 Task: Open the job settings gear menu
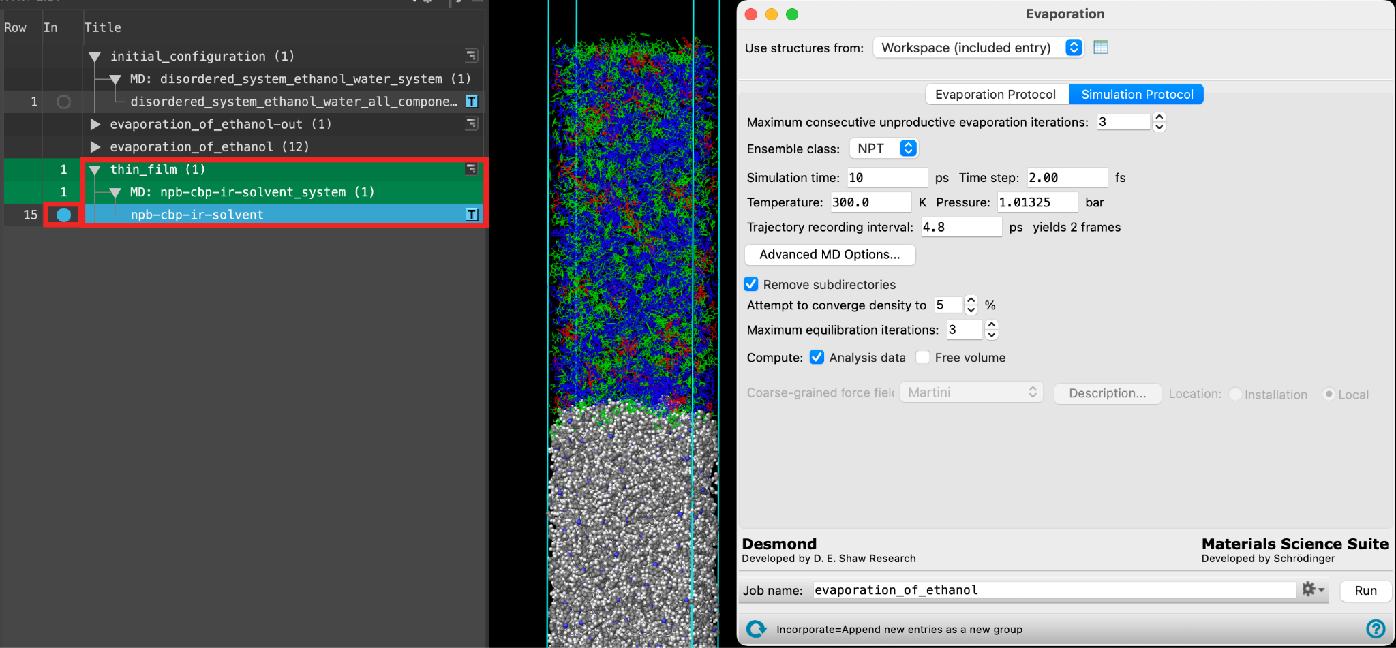[x=1313, y=589]
